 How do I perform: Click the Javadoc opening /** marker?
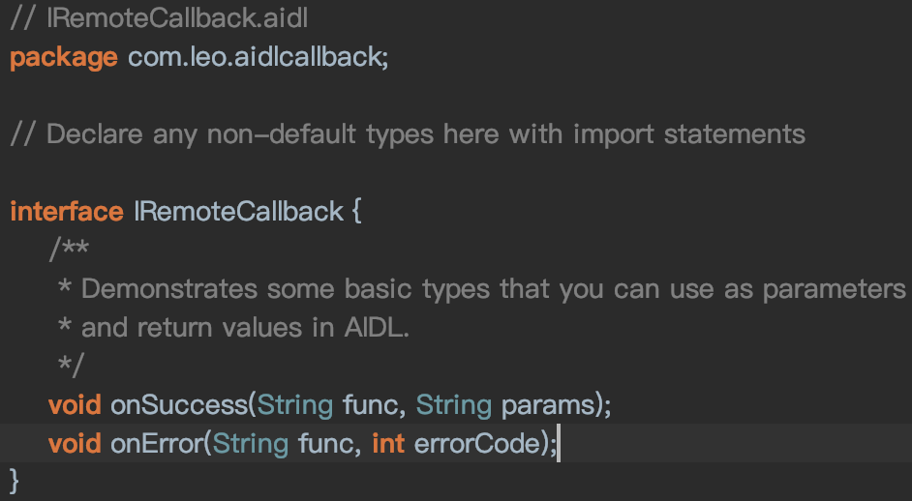(x=69, y=250)
